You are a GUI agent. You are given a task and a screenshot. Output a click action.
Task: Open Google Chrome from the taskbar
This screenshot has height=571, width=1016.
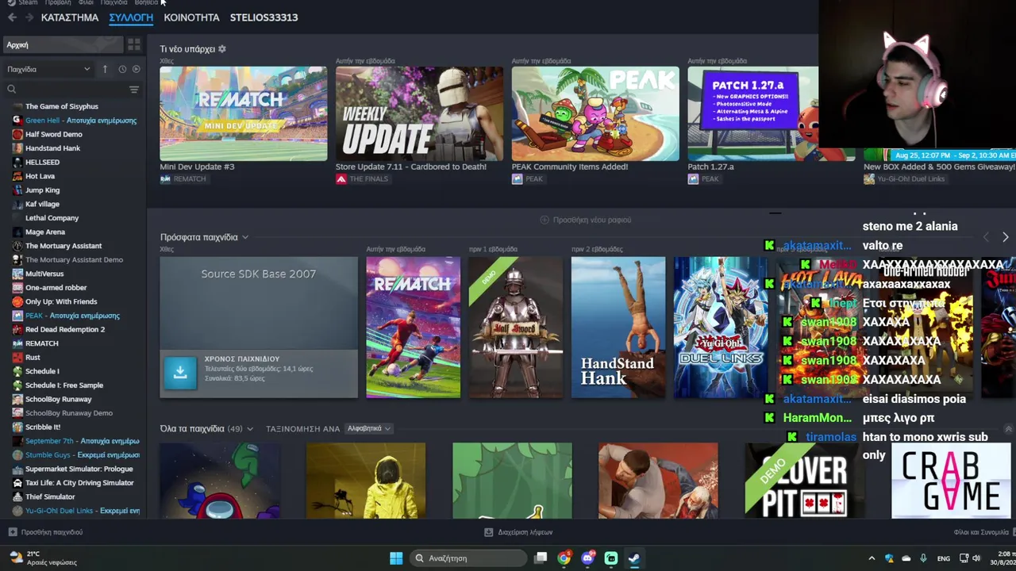(x=564, y=558)
